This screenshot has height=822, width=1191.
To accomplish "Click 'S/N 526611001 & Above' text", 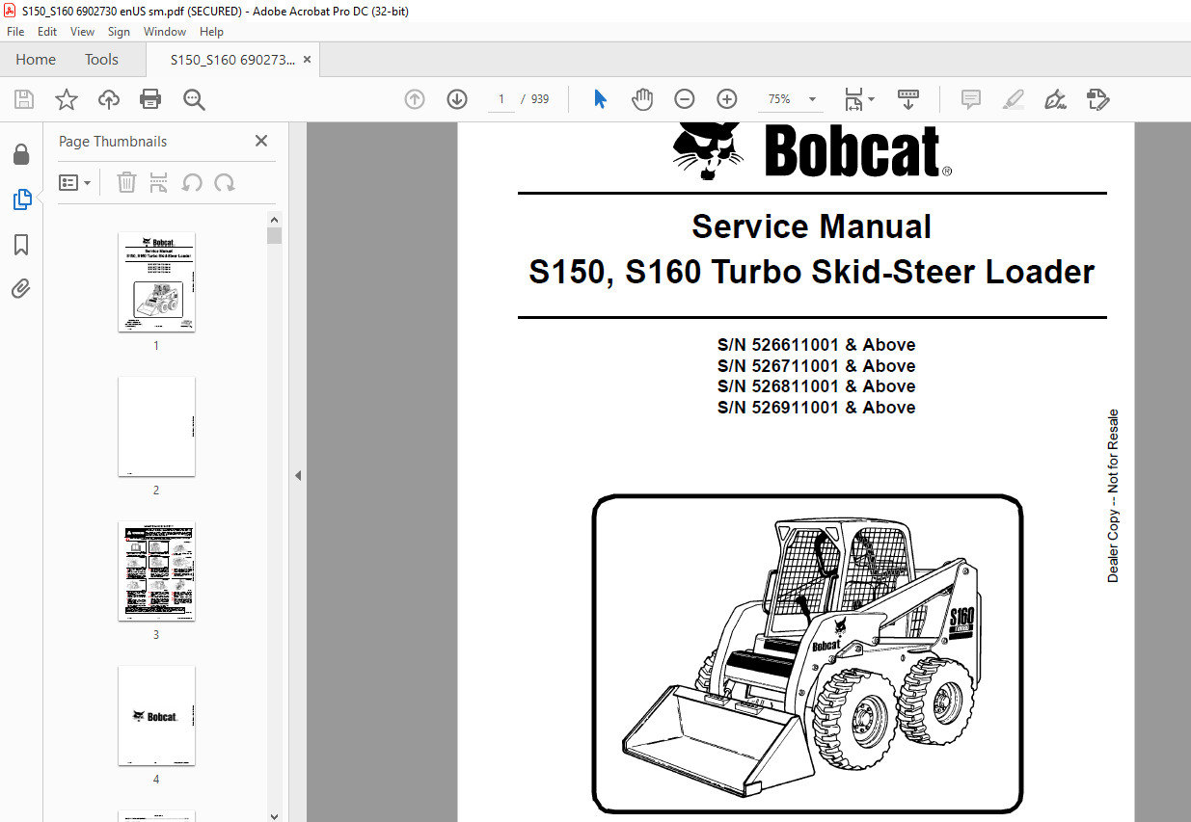I will [x=816, y=345].
